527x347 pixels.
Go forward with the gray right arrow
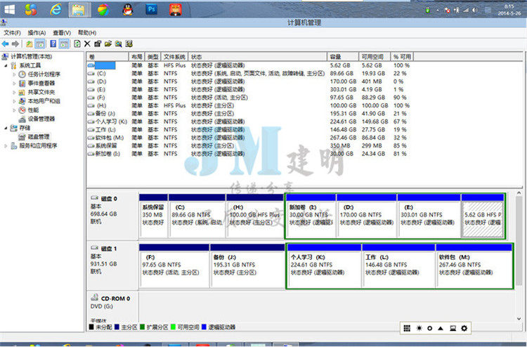(15, 44)
